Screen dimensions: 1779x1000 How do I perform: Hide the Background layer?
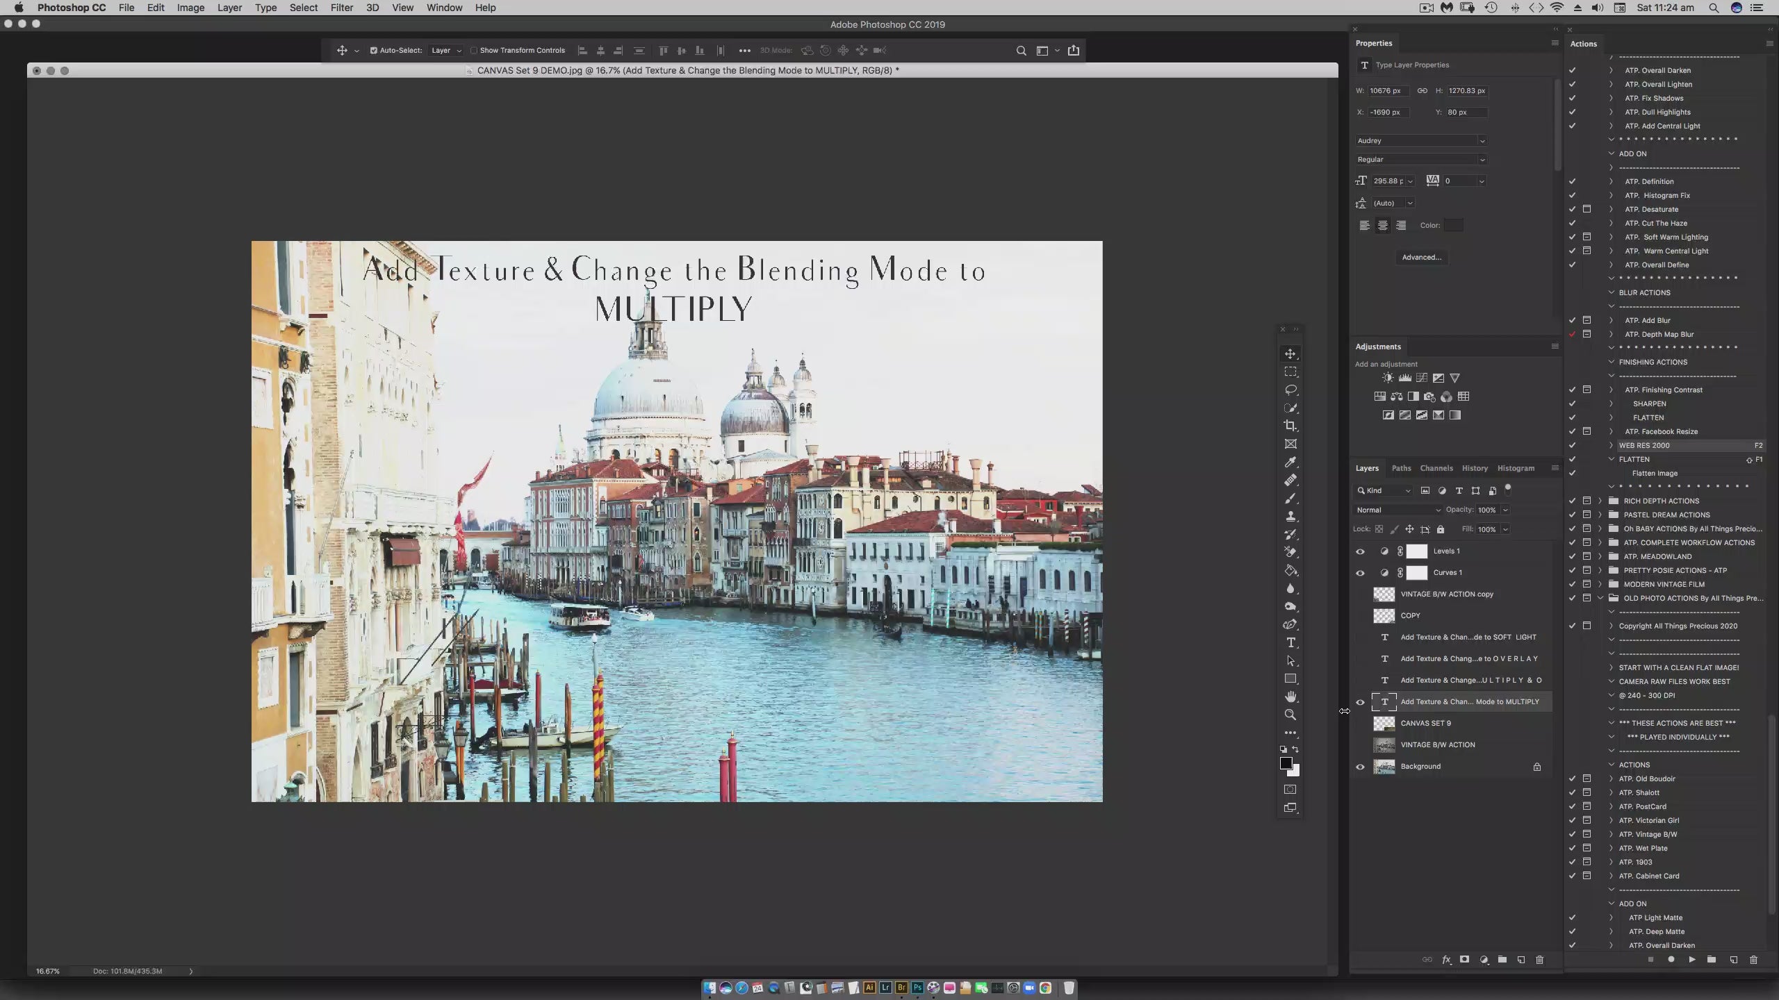(x=1360, y=767)
